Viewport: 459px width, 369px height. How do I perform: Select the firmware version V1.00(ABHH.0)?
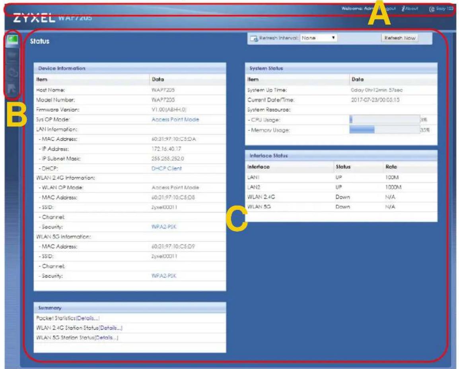pos(169,110)
